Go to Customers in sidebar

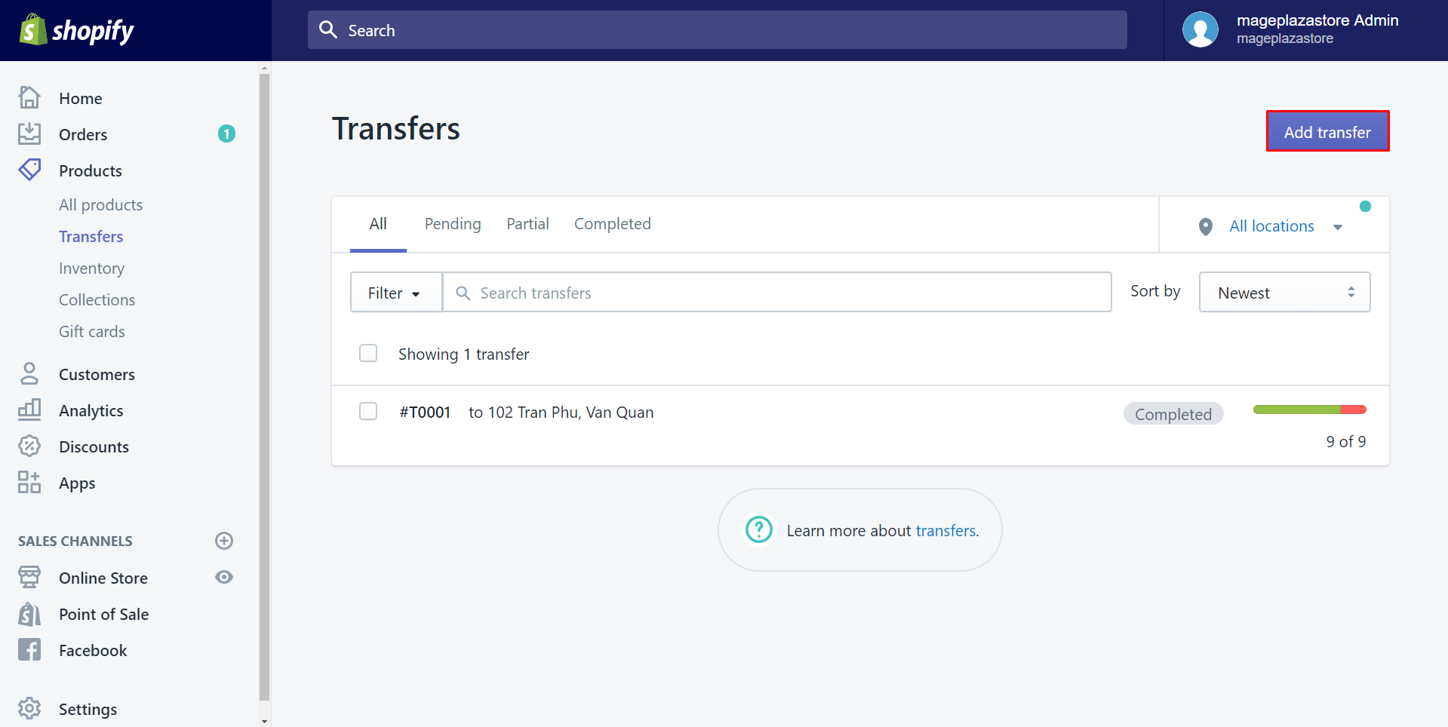pos(97,374)
